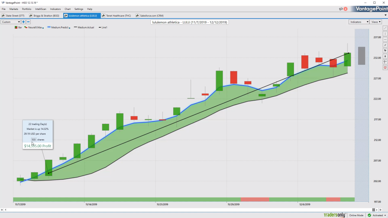
Task: Select the lululemon athletica (LULU) tab
Action: pyautogui.click(x=81, y=16)
